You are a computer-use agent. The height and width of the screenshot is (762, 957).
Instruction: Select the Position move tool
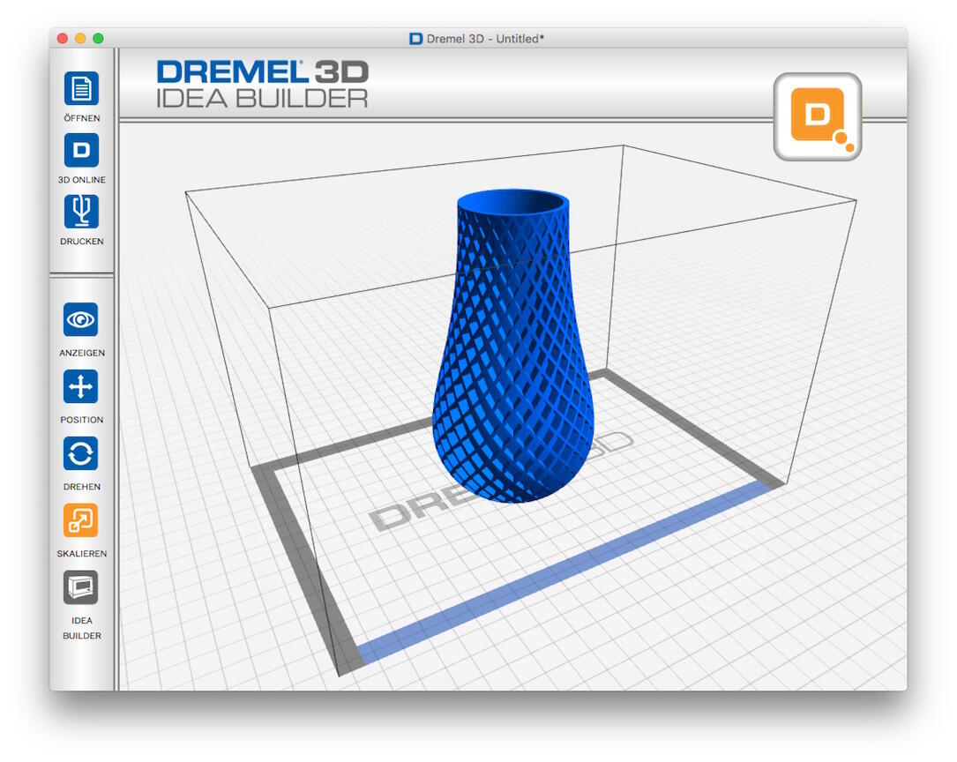[80, 387]
